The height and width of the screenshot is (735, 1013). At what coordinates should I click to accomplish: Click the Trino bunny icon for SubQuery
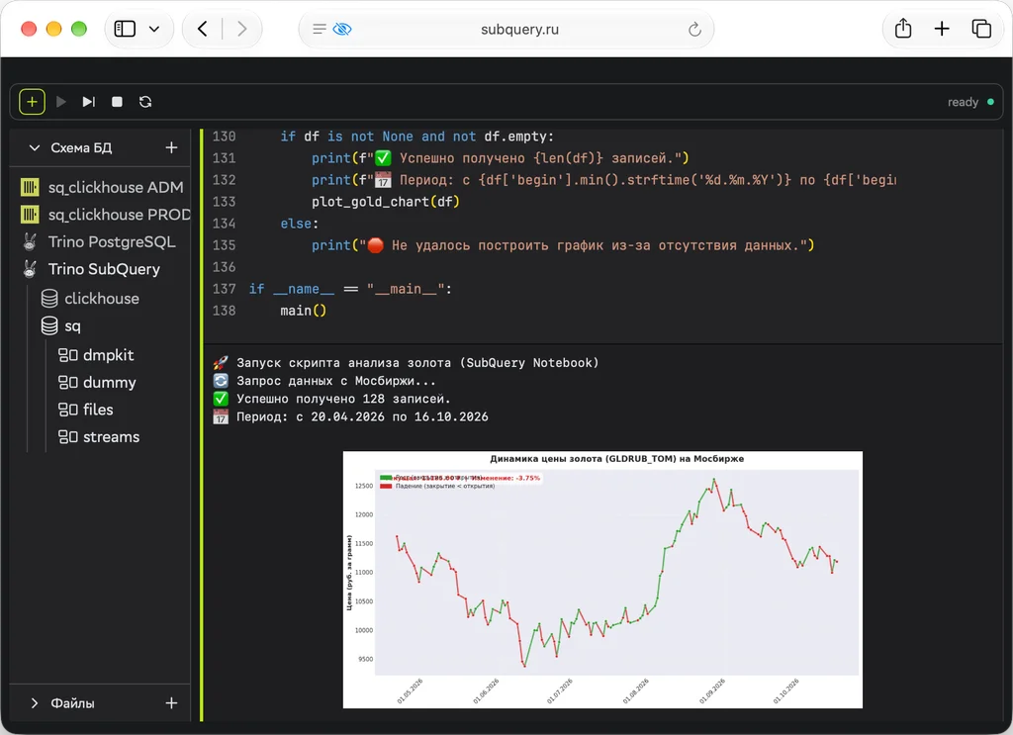click(30, 269)
